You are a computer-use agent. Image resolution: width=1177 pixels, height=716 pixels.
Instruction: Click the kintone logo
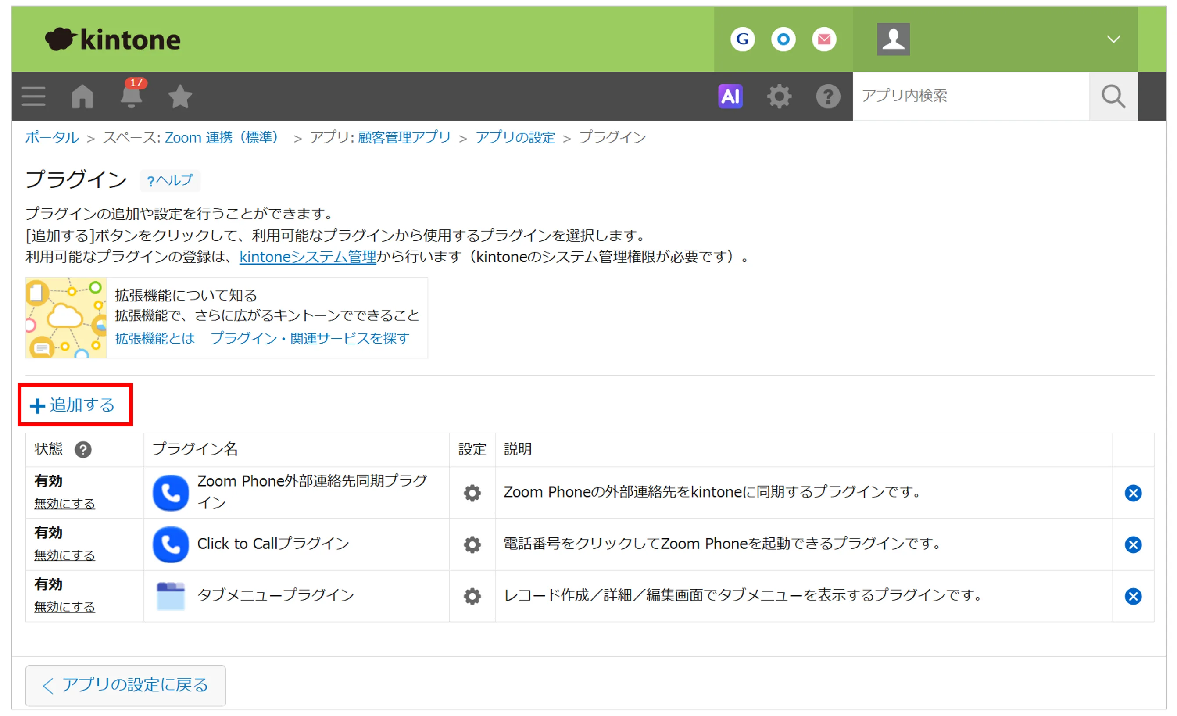coord(113,39)
